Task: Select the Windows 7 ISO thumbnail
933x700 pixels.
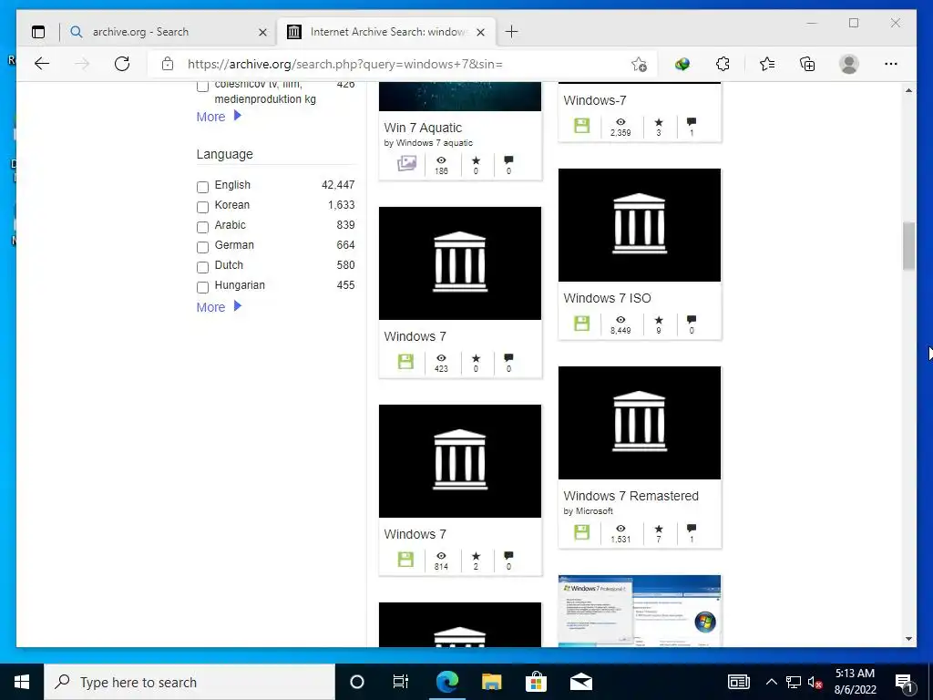Action: 640,225
